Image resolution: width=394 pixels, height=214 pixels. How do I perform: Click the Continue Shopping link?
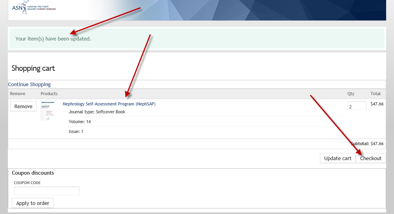[30, 84]
